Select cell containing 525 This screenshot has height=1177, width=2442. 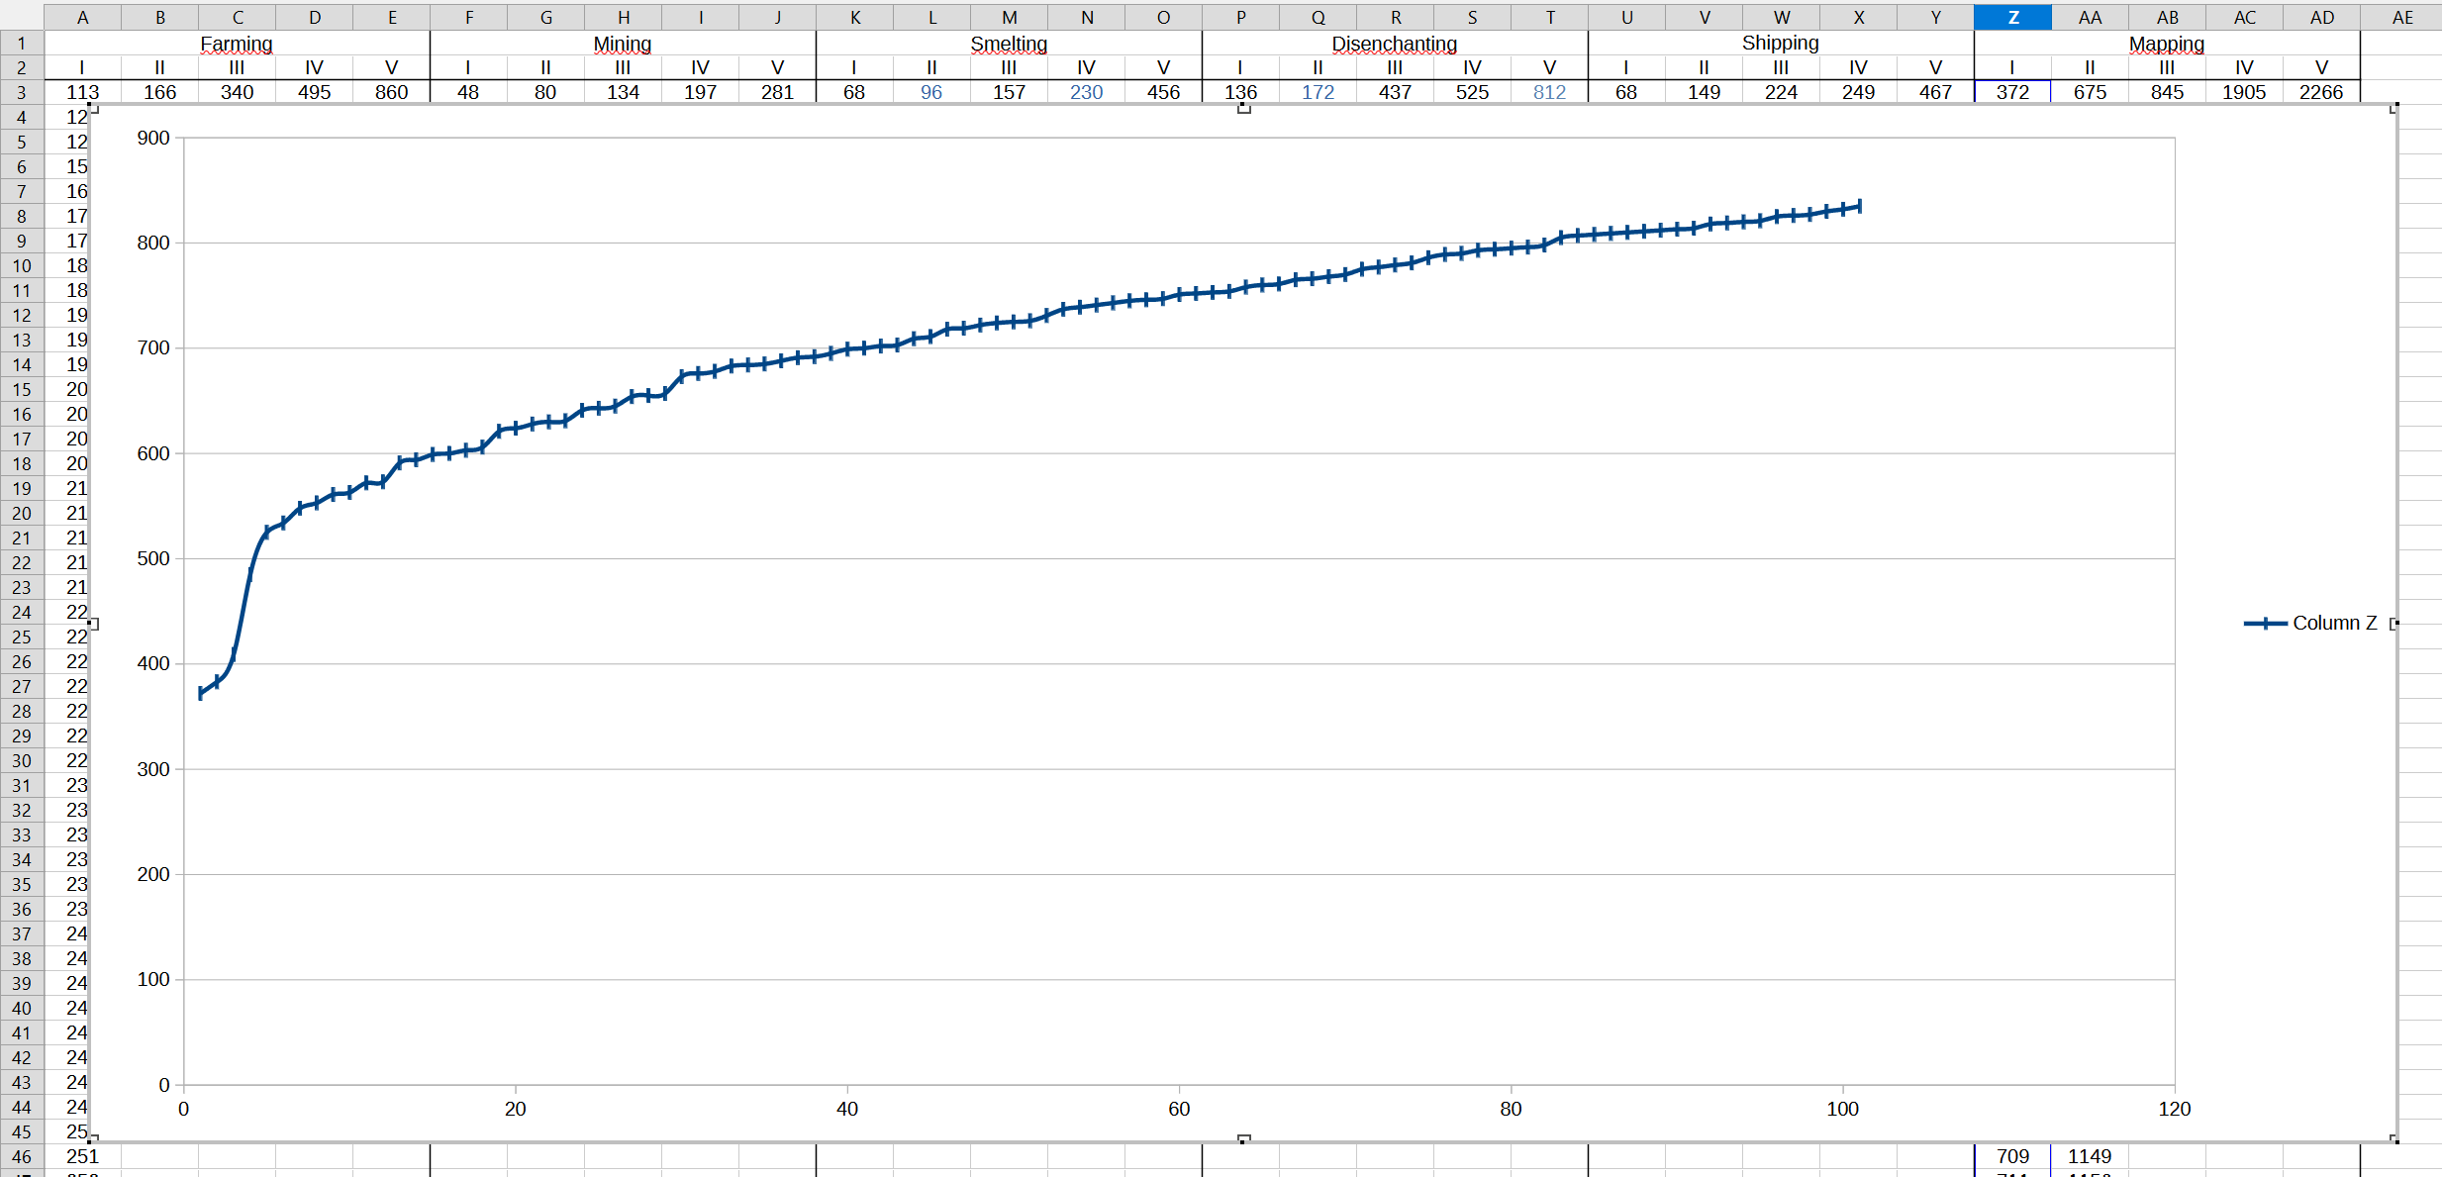coord(1472,92)
